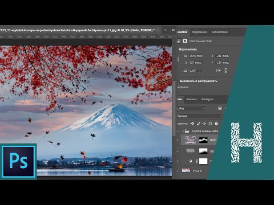
Task: Select the Свойства (Properties) panel tab
Action: (x=182, y=32)
